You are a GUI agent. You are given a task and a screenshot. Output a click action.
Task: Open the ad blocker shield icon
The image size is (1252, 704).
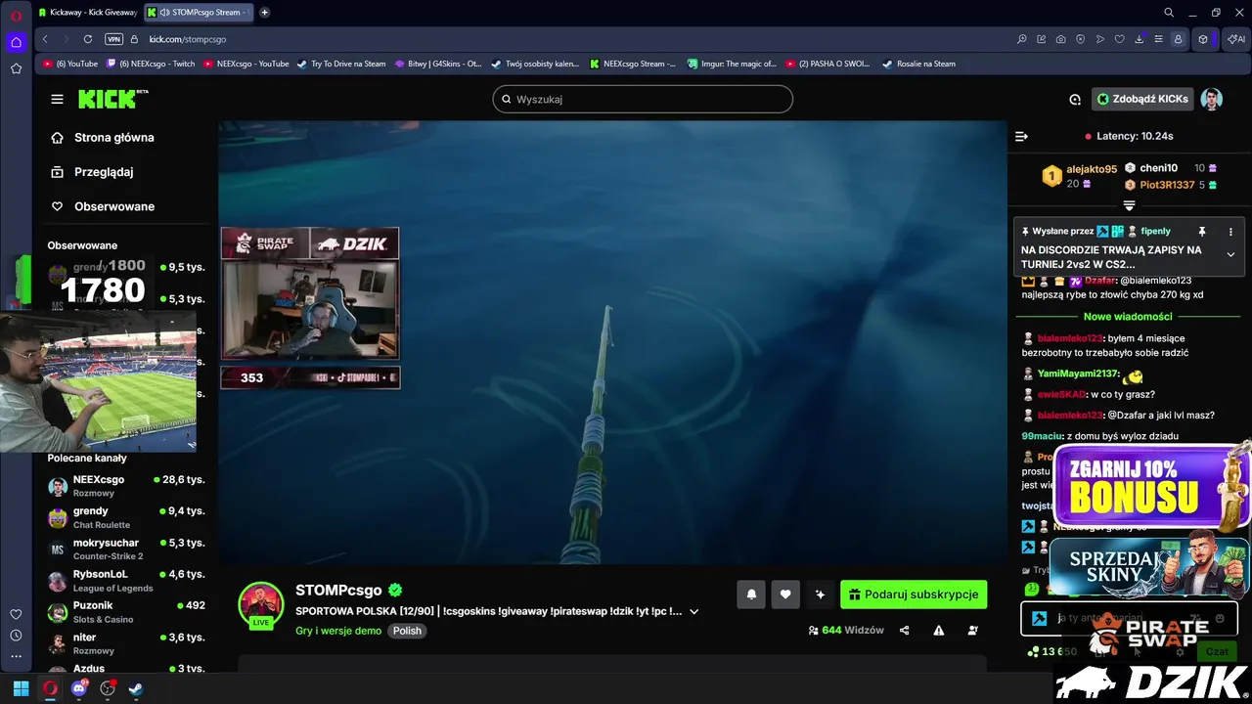coord(1081,39)
